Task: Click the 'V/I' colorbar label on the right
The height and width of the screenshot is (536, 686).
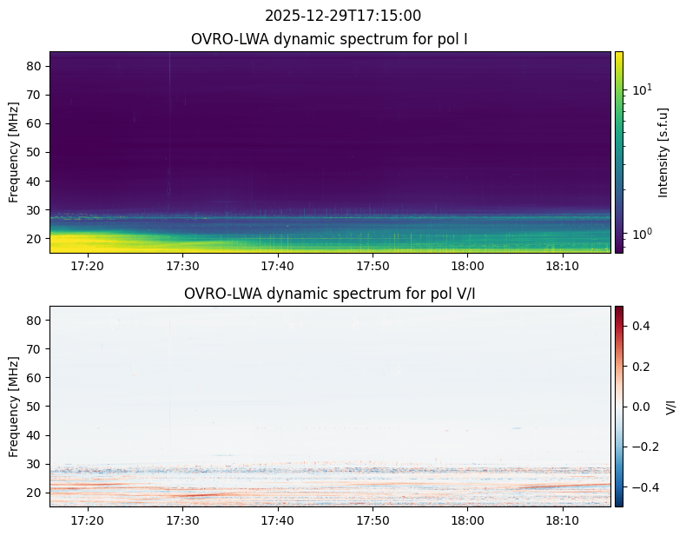Action: pos(670,406)
